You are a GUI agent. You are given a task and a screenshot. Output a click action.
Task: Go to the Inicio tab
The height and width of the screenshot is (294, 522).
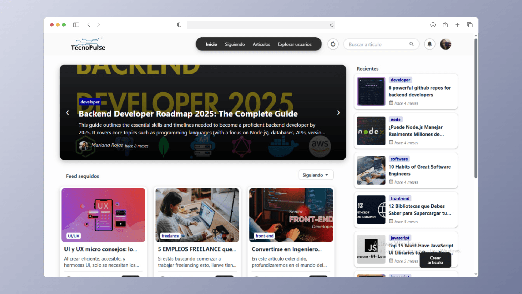pos(211,44)
